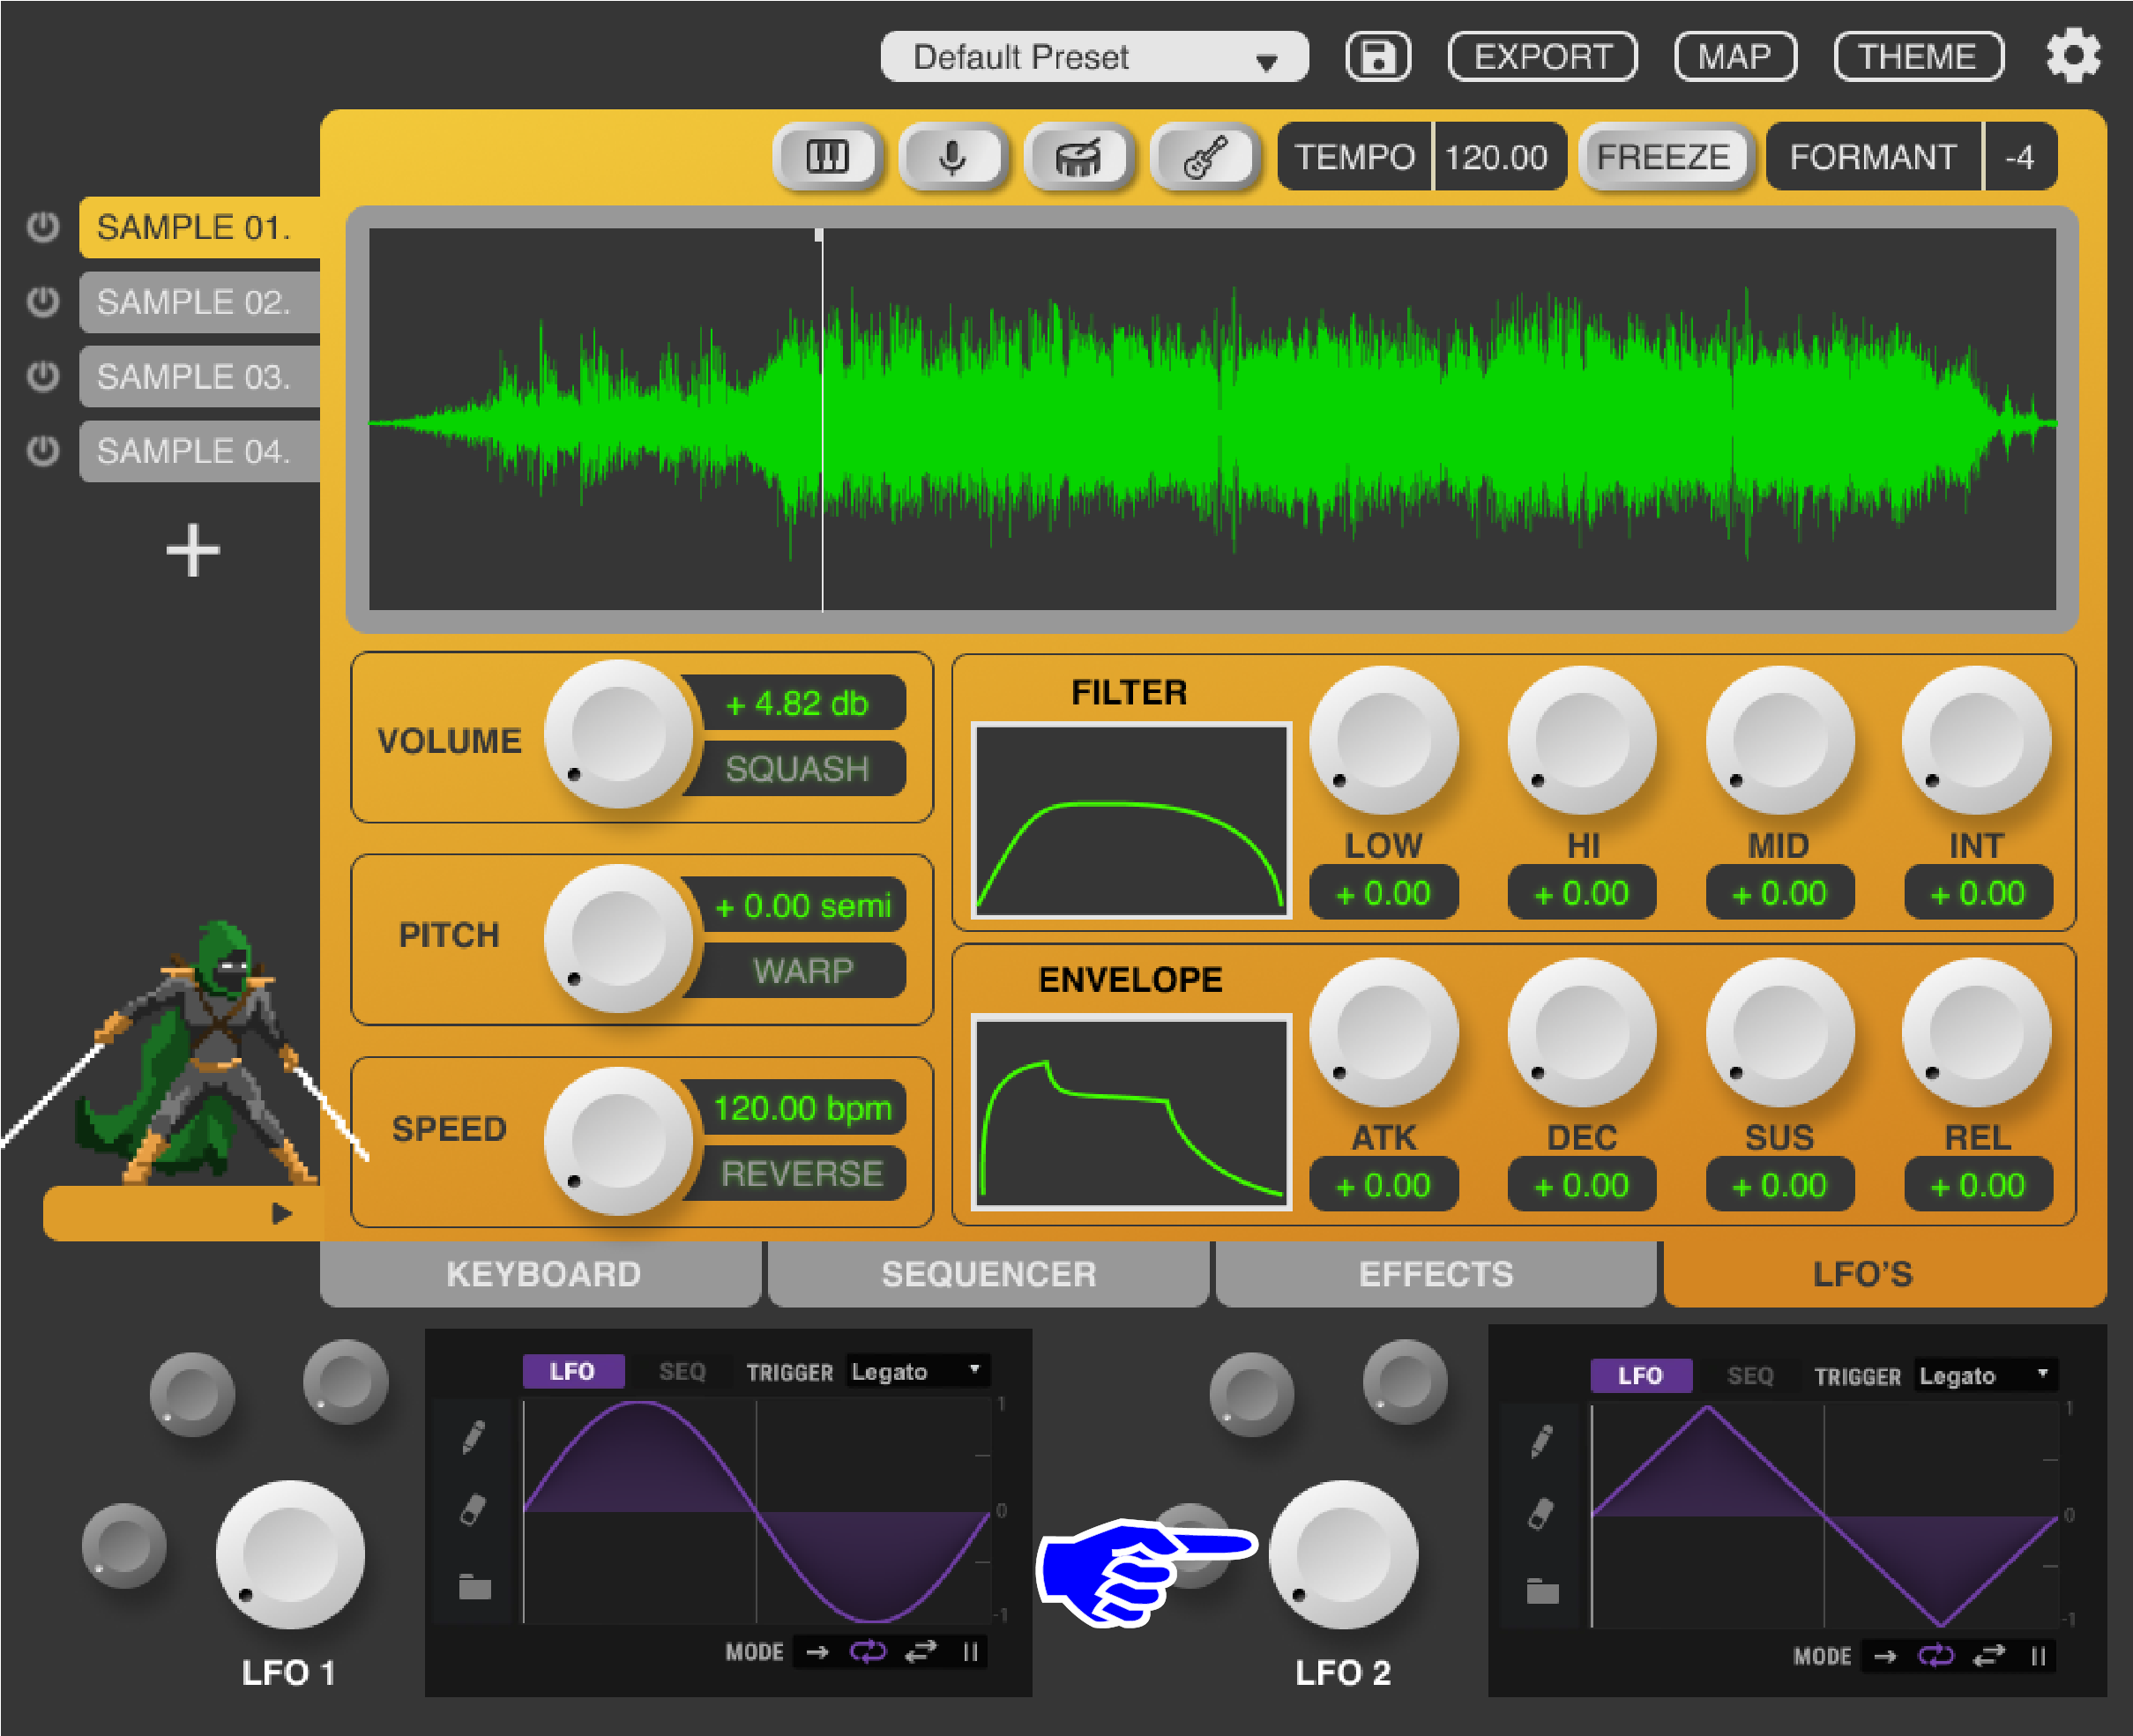The height and width of the screenshot is (1736, 2133).
Task: Select the guitar instrument icon
Action: 1205,157
